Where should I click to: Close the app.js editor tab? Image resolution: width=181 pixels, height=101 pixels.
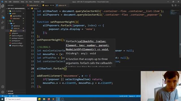53,5
